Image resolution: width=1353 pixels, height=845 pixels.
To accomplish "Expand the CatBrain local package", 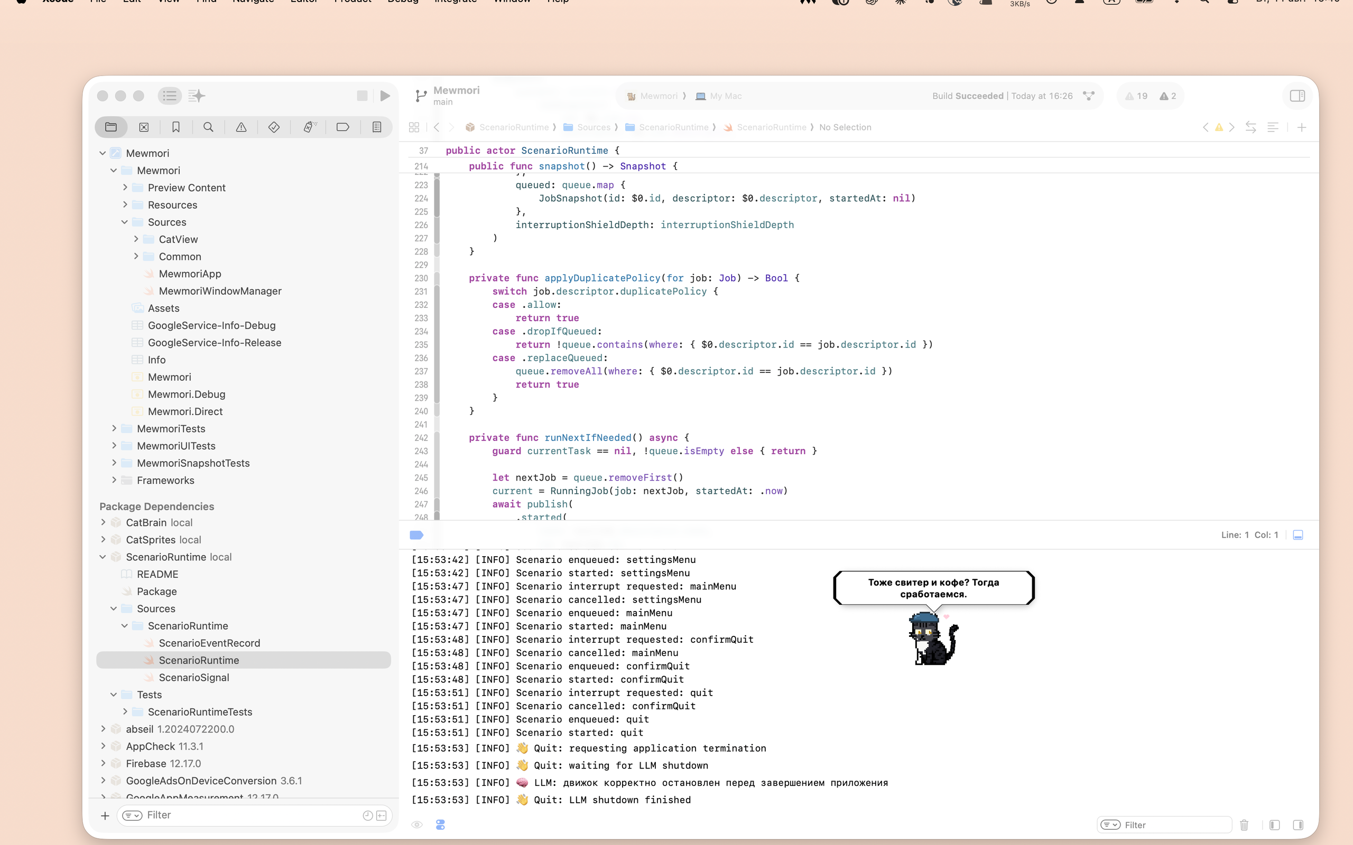I will [103, 522].
